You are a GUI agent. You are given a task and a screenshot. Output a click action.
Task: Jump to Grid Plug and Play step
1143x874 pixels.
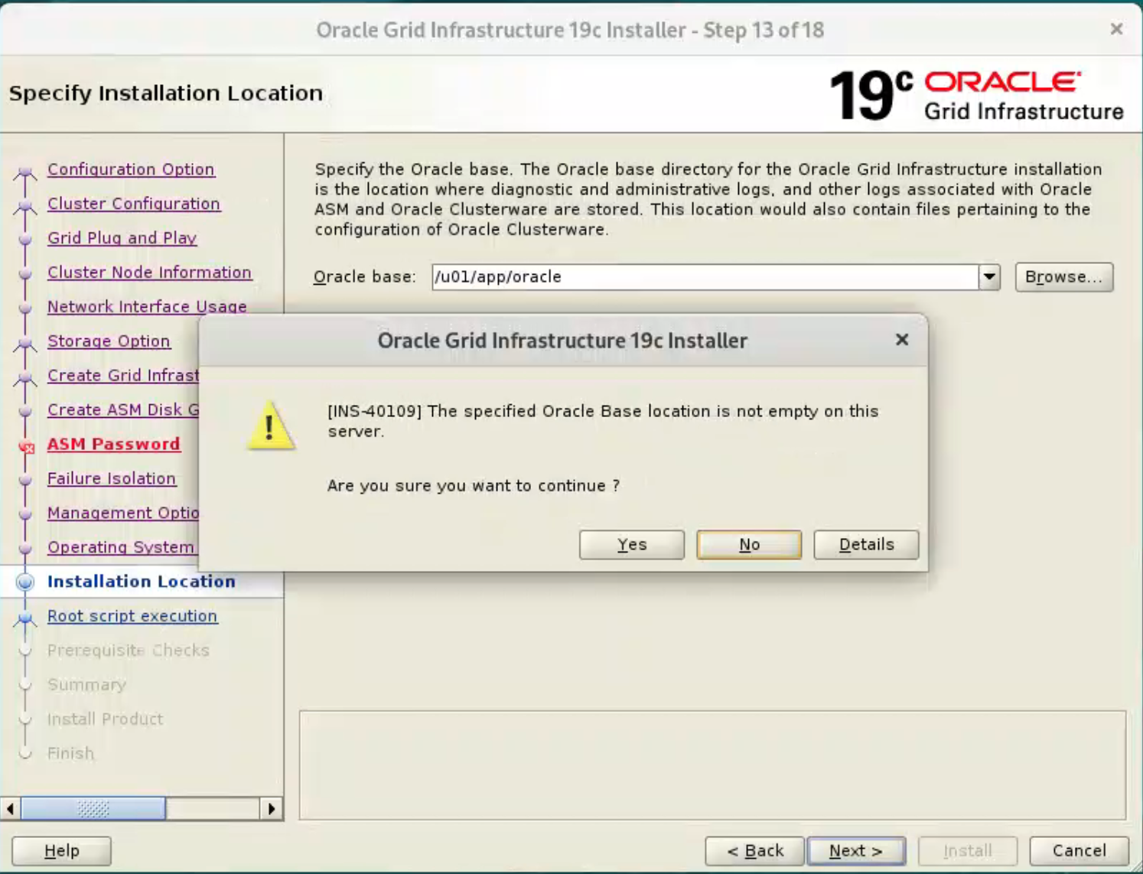pyautogui.click(x=122, y=238)
